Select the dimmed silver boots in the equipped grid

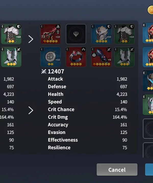[124, 57]
